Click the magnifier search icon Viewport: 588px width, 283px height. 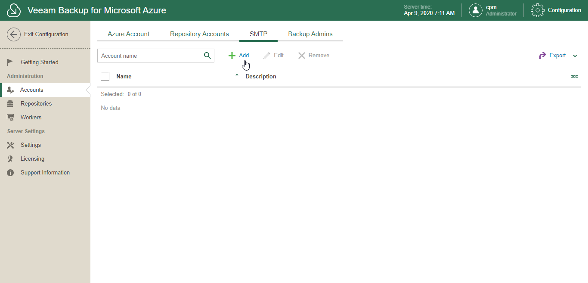point(207,56)
